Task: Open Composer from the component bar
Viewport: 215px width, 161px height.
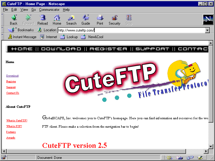Action: 200,158
